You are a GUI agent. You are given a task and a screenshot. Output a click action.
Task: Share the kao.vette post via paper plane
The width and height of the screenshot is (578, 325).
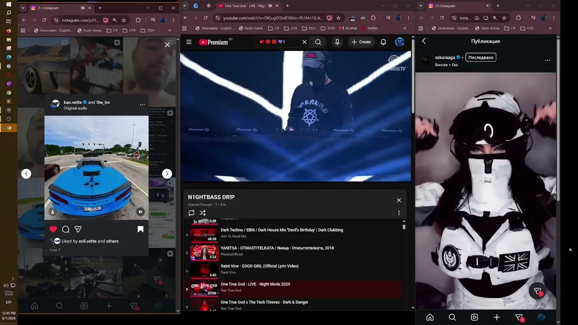(x=78, y=229)
